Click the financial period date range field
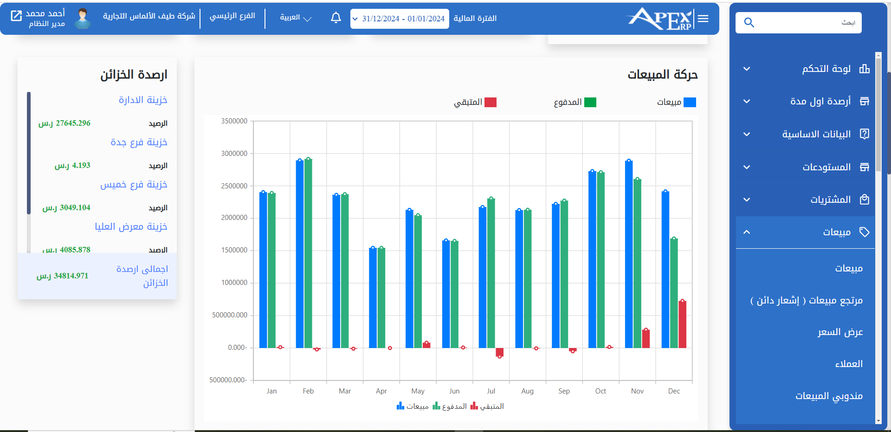891x432 pixels. point(400,19)
